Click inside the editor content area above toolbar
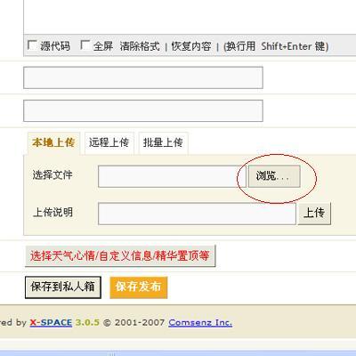The image size is (356, 356). 190,16
